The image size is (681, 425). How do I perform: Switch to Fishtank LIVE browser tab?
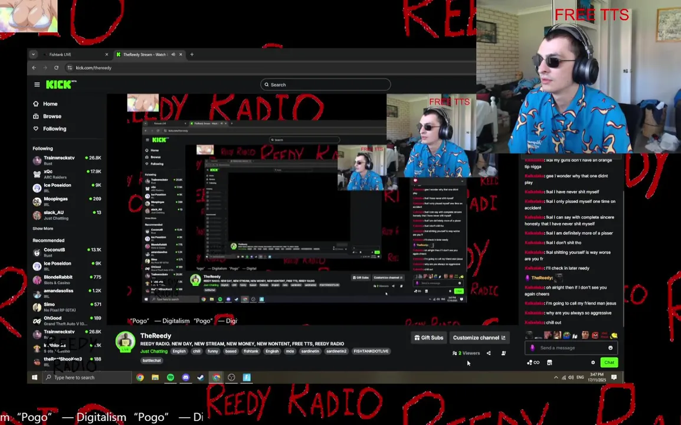click(x=75, y=54)
